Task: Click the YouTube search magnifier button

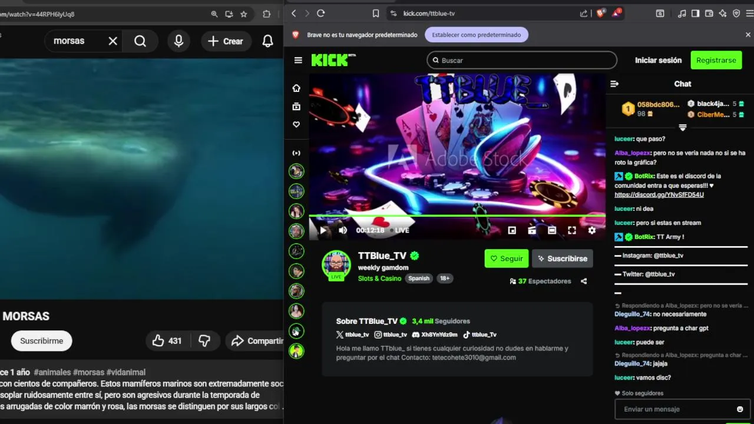Action: pyautogui.click(x=140, y=41)
